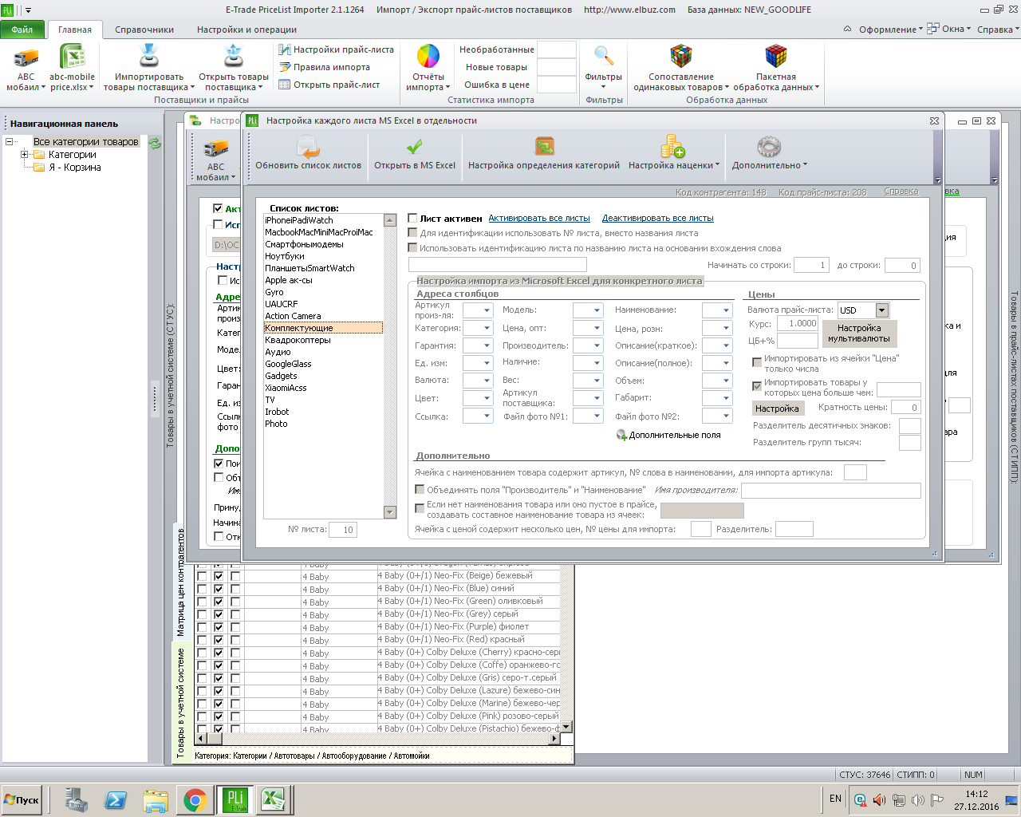
Task: Switch to the Настройки и операции tab
Action: point(246,30)
